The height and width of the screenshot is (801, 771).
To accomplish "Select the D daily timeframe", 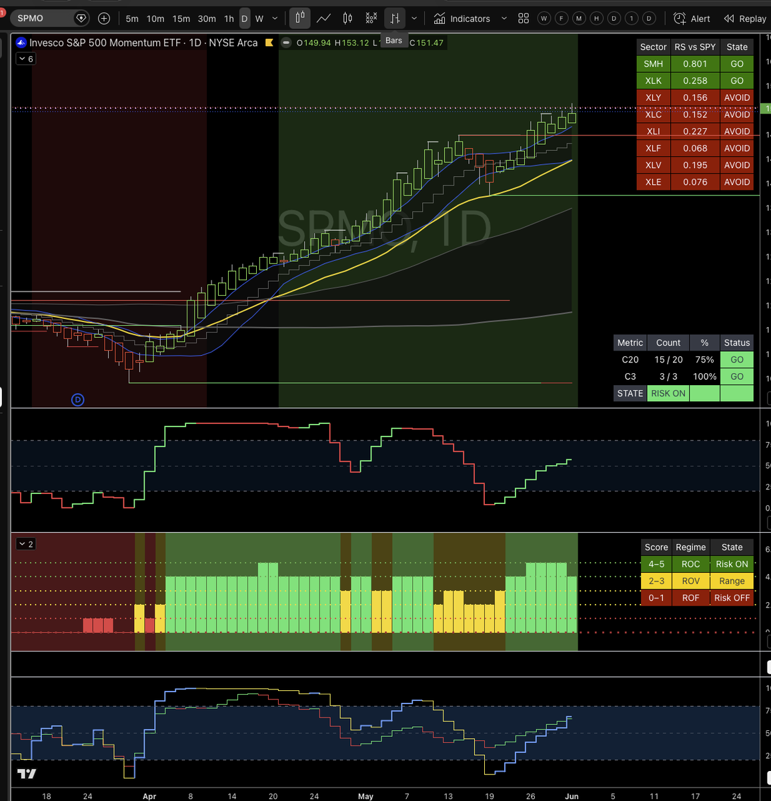I will coord(244,19).
